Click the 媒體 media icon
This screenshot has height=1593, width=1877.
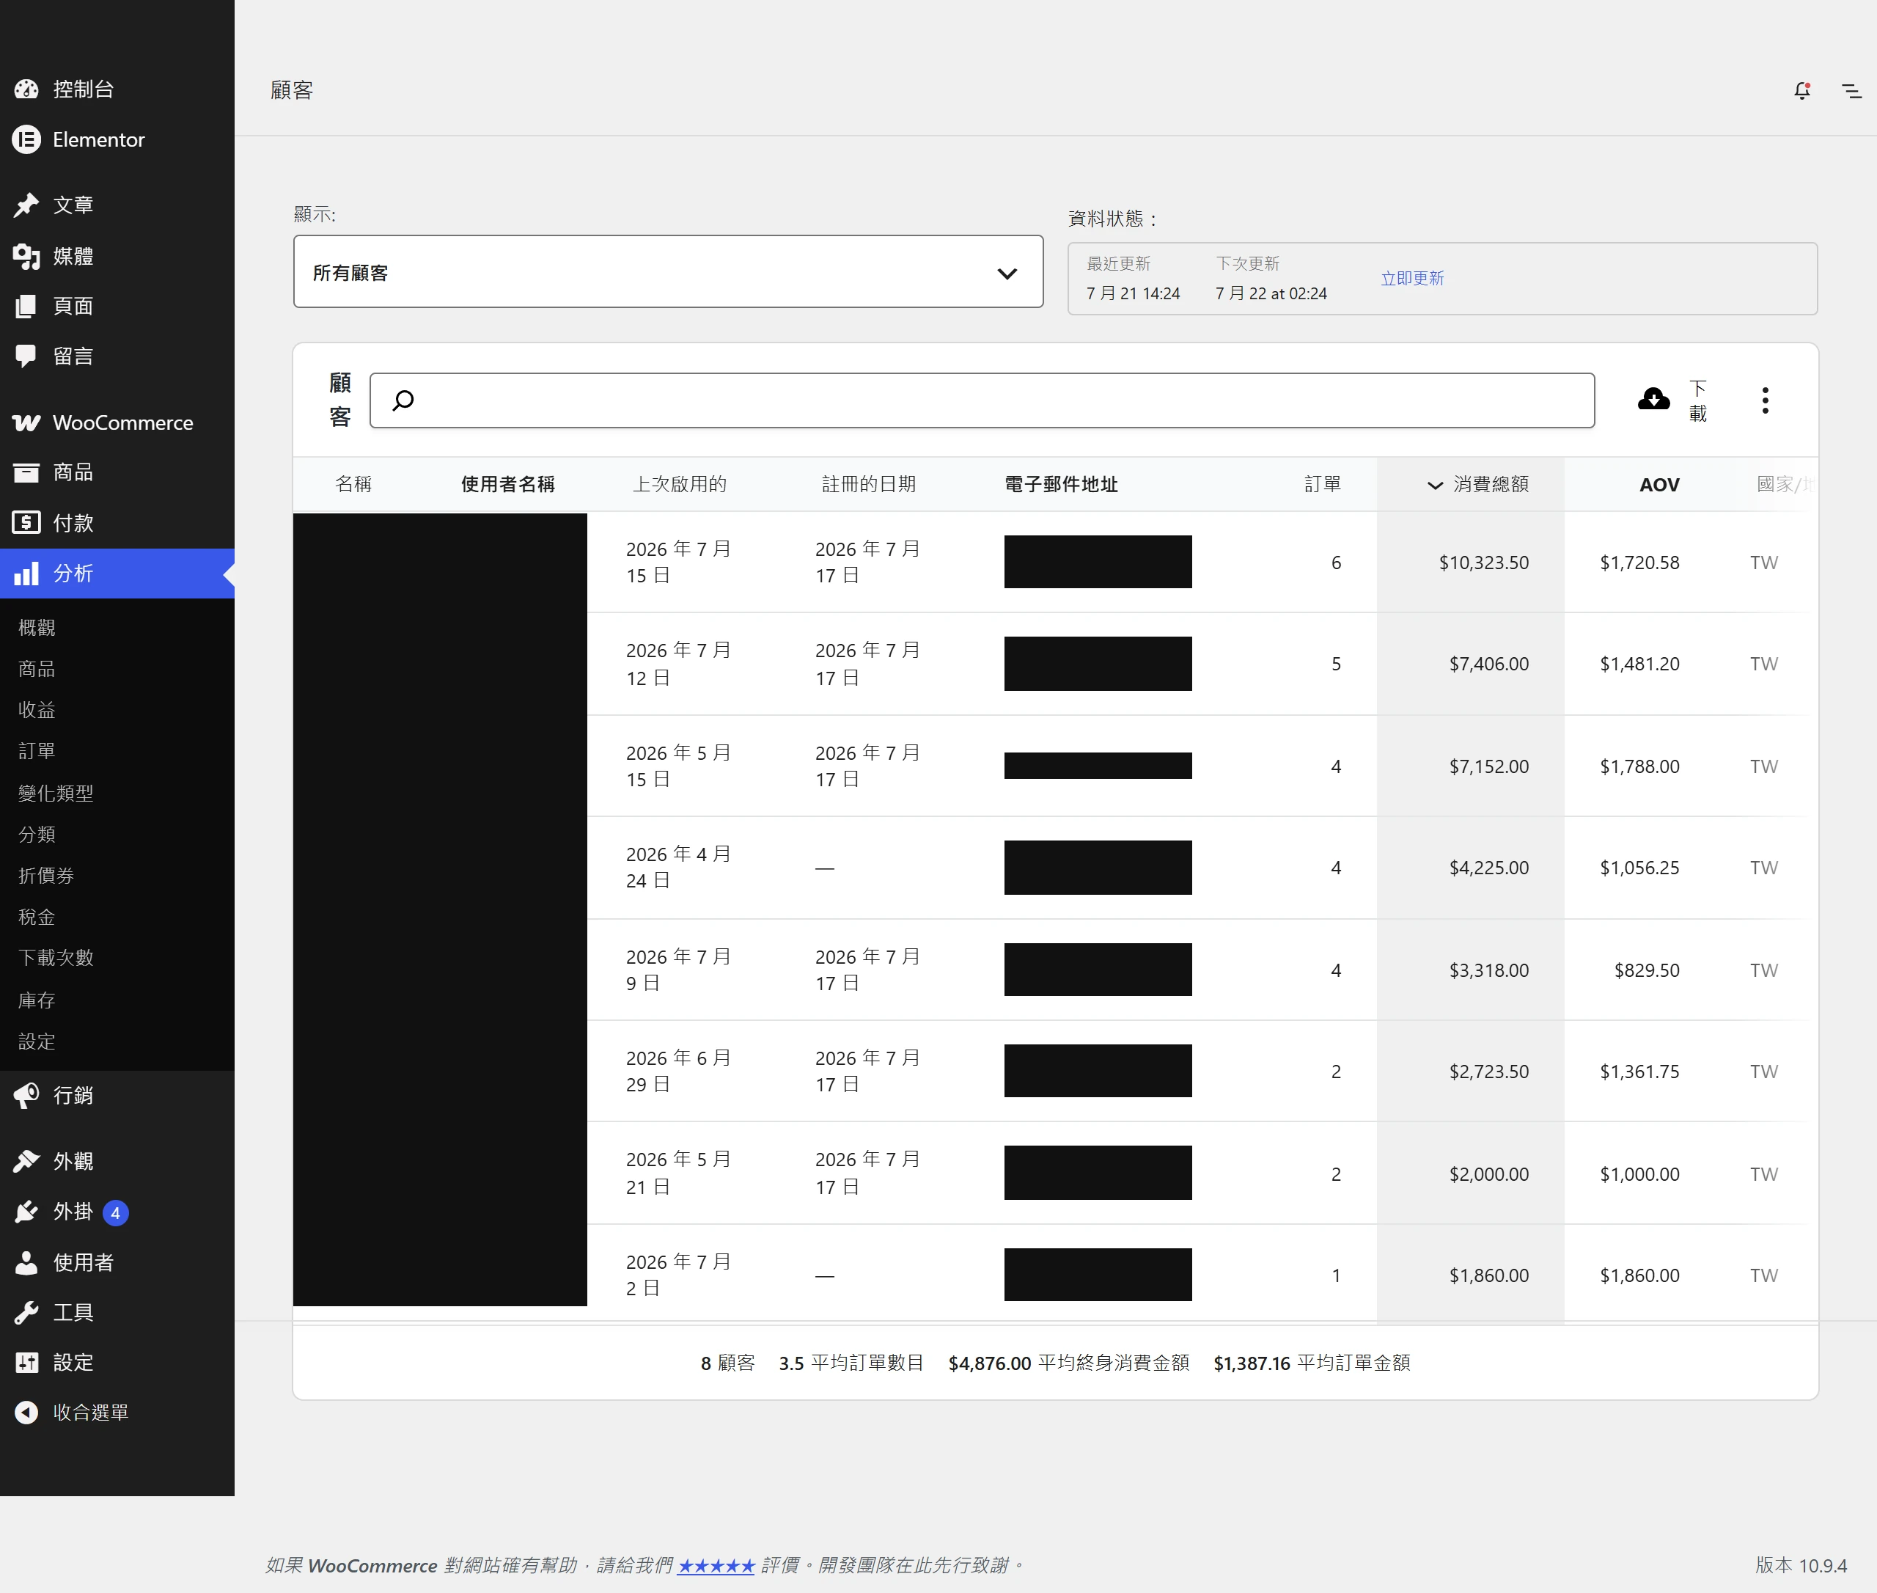coord(26,257)
